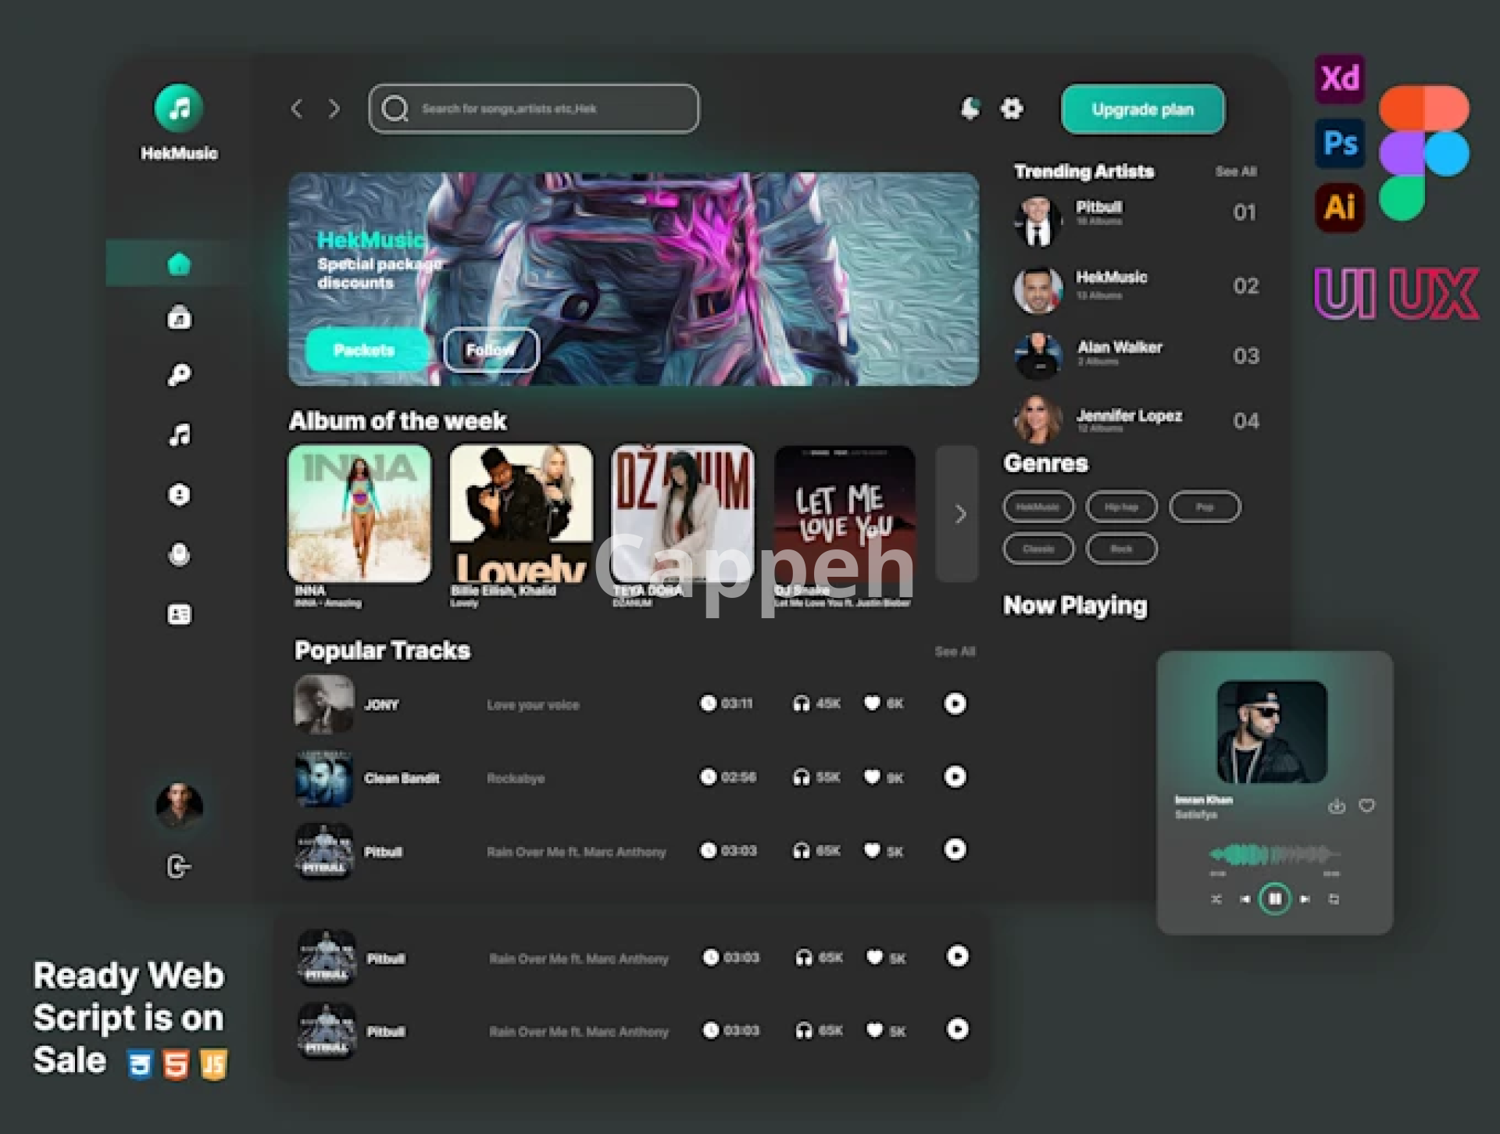This screenshot has height=1134, width=1500.
Task: Open the microphone icon in sidebar
Action: 179,555
